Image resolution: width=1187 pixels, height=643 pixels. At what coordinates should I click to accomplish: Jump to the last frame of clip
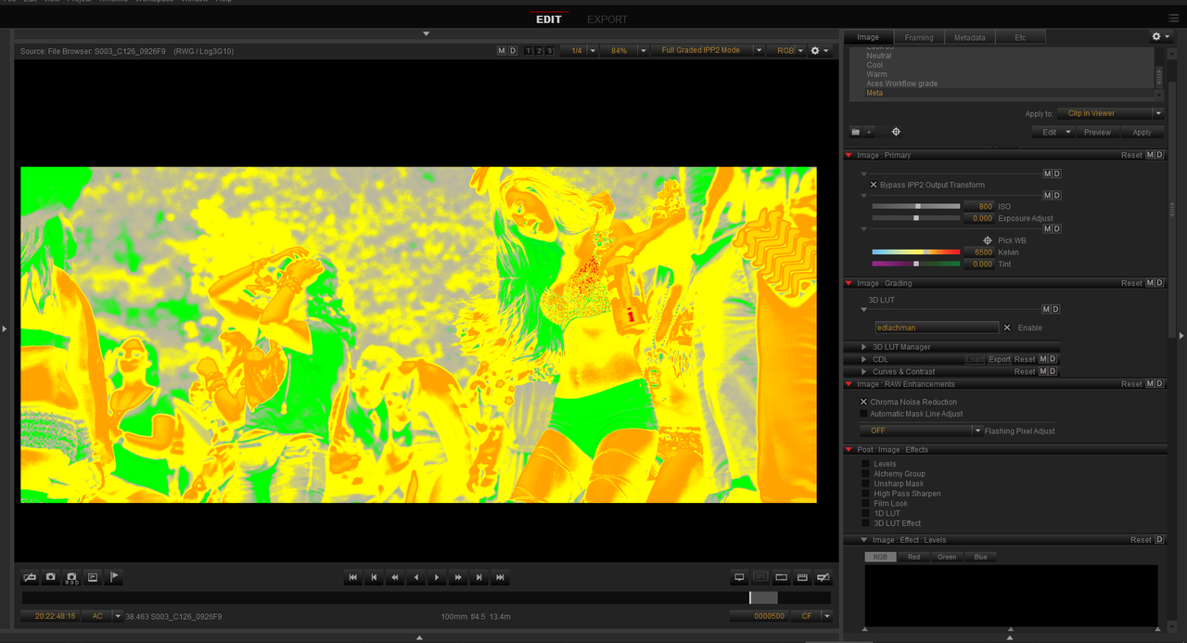pos(500,577)
